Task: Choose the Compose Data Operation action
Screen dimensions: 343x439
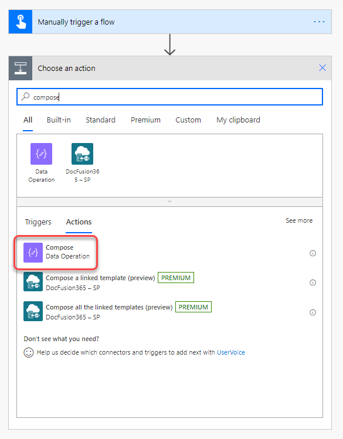Action: pyautogui.click(x=56, y=252)
